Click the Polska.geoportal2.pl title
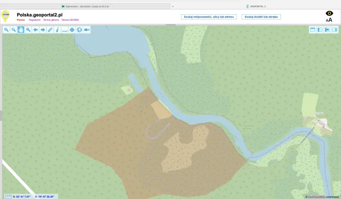 click(40, 15)
